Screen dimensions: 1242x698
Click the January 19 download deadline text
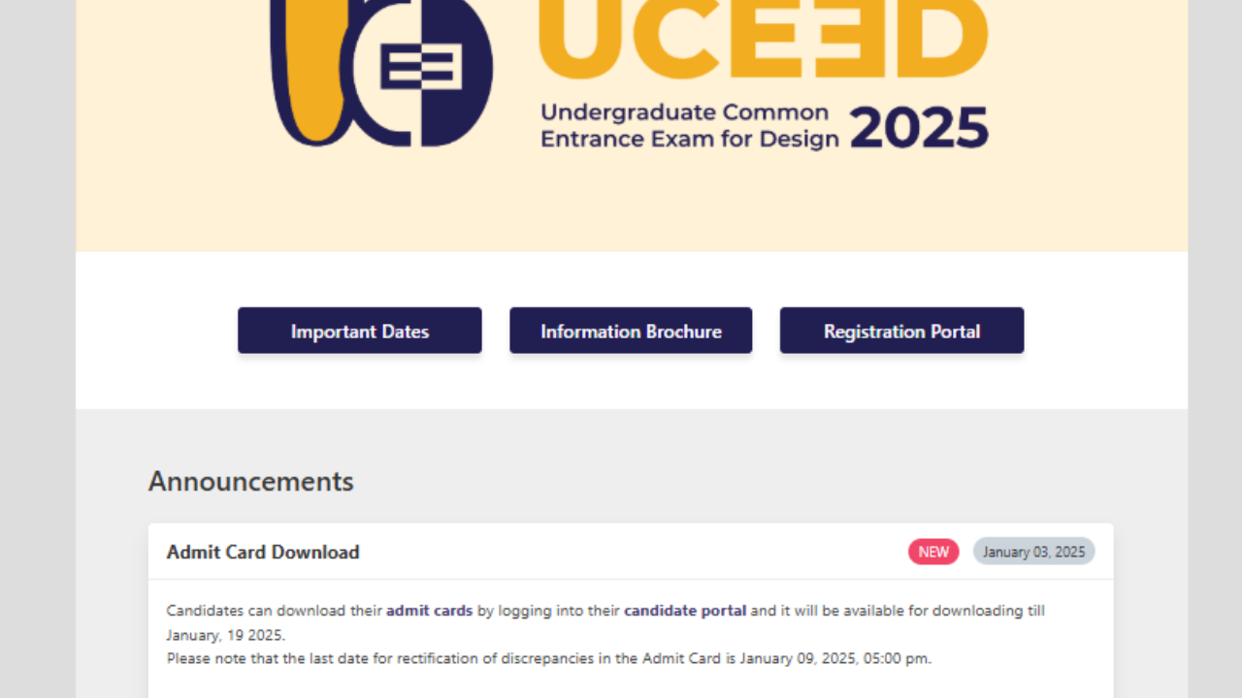225,635
